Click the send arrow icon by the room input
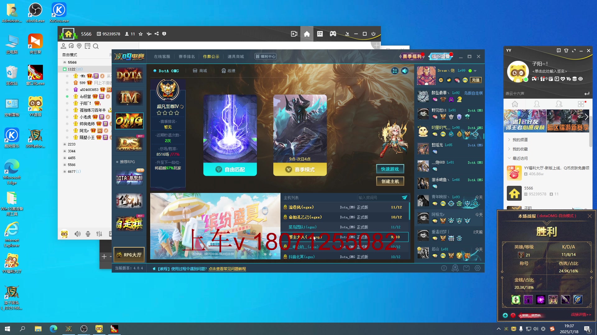This screenshot has width=597, height=335. [x=405, y=198]
